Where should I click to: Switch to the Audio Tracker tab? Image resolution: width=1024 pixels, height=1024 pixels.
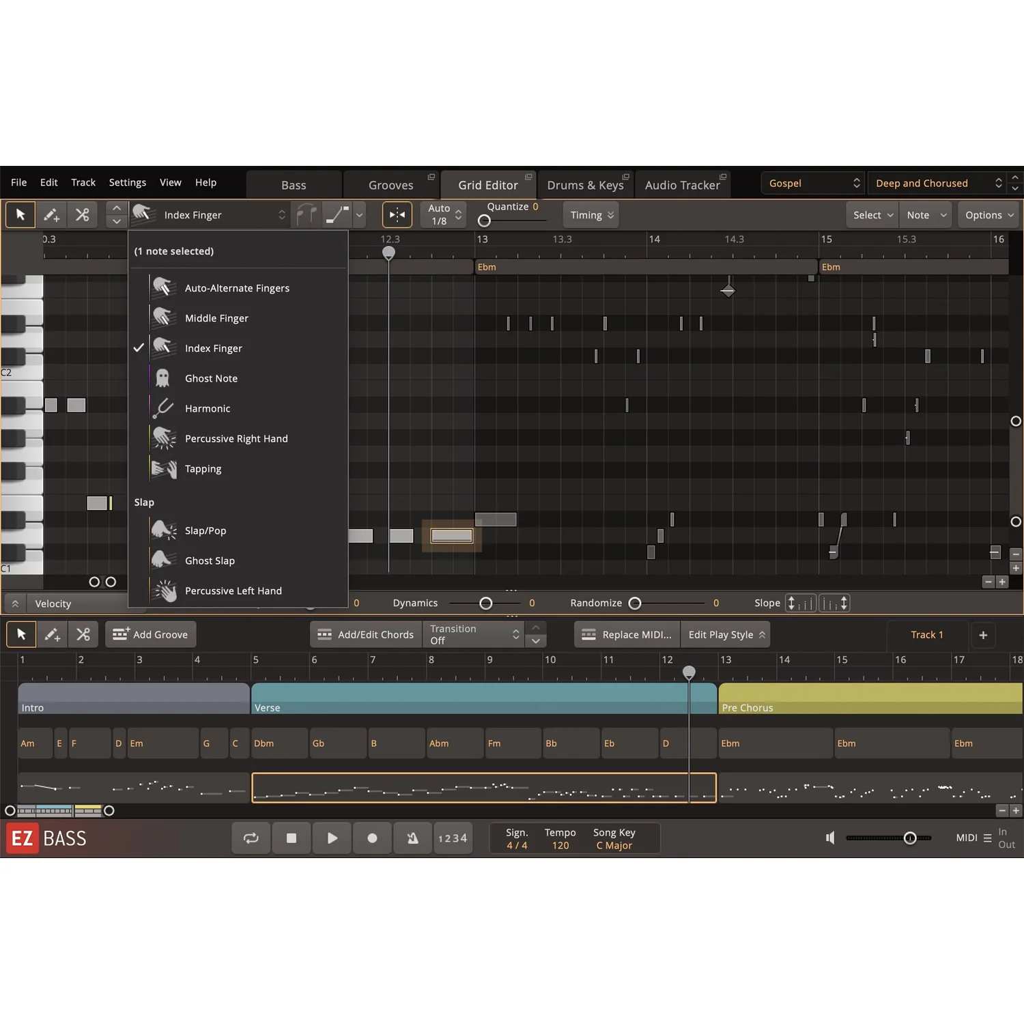[x=683, y=185]
